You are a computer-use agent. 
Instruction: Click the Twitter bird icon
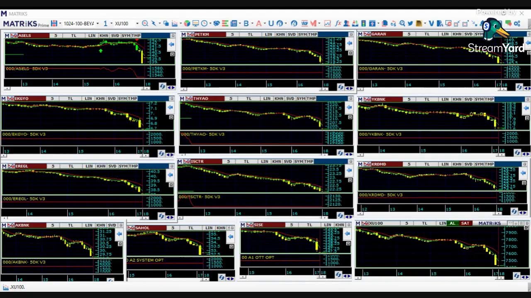[410, 24]
